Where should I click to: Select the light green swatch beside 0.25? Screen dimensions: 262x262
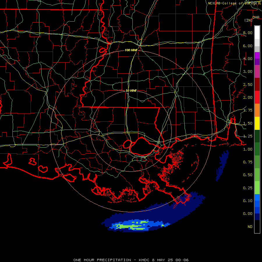coord(257,188)
